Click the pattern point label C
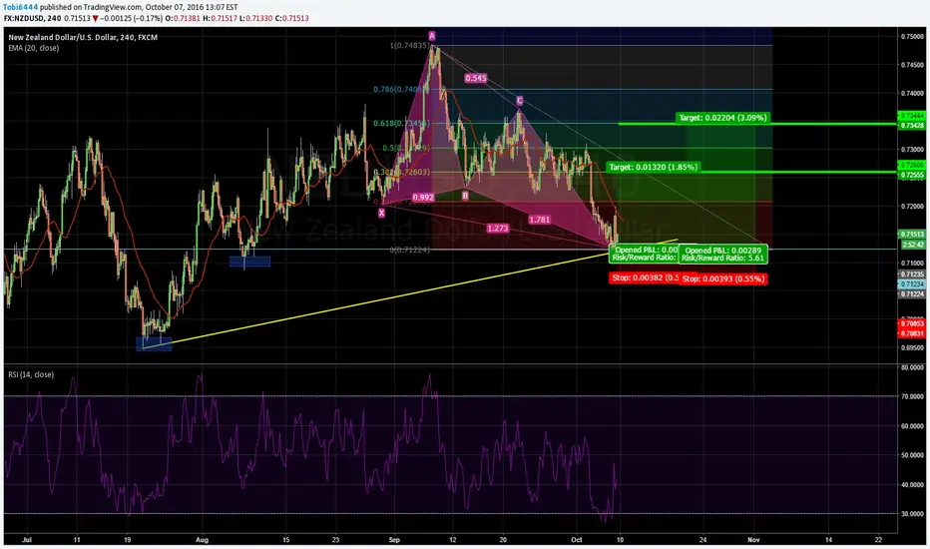This screenshot has width=930, height=549. [x=520, y=101]
